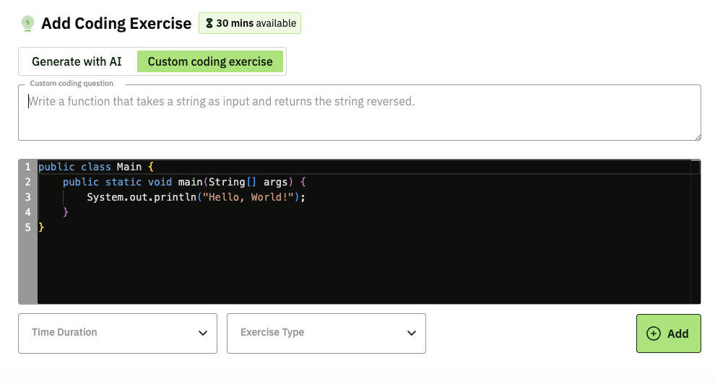
Task: Click the 30 mins available badge
Action: [x=250, y=23]
